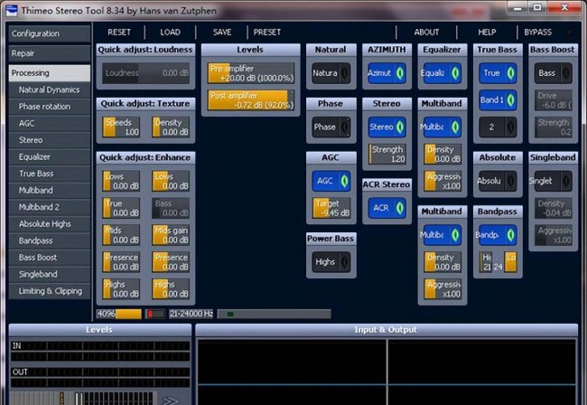
Task: Adjust the Pre amplifier slider
Action: pyautogui.click(x=251, y=73)
